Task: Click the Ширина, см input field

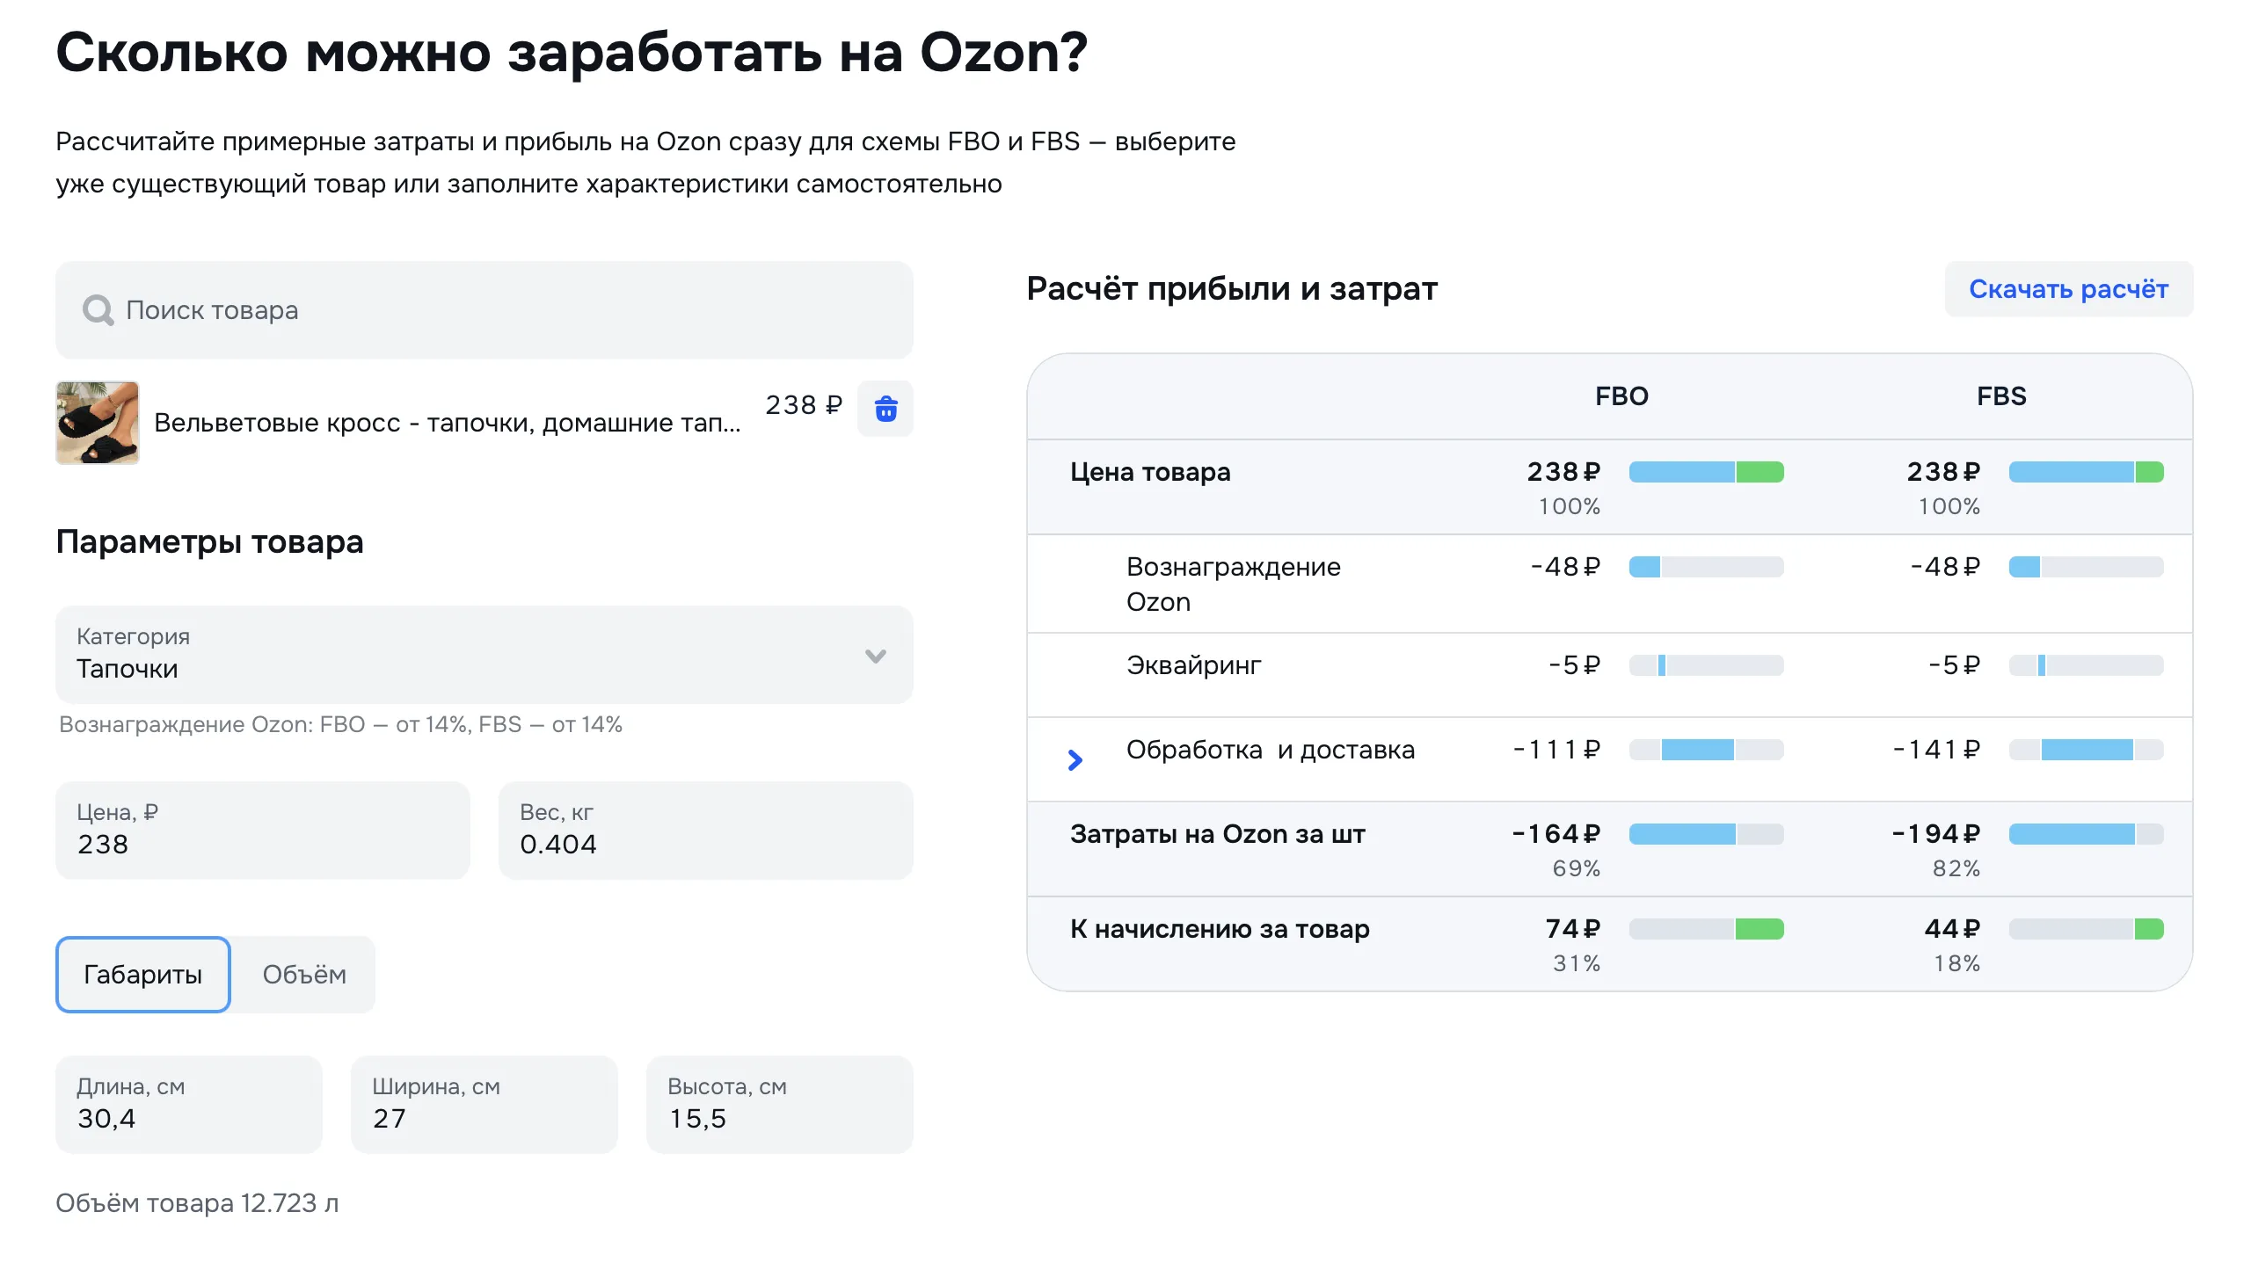Action: [x=484, y=1105]
